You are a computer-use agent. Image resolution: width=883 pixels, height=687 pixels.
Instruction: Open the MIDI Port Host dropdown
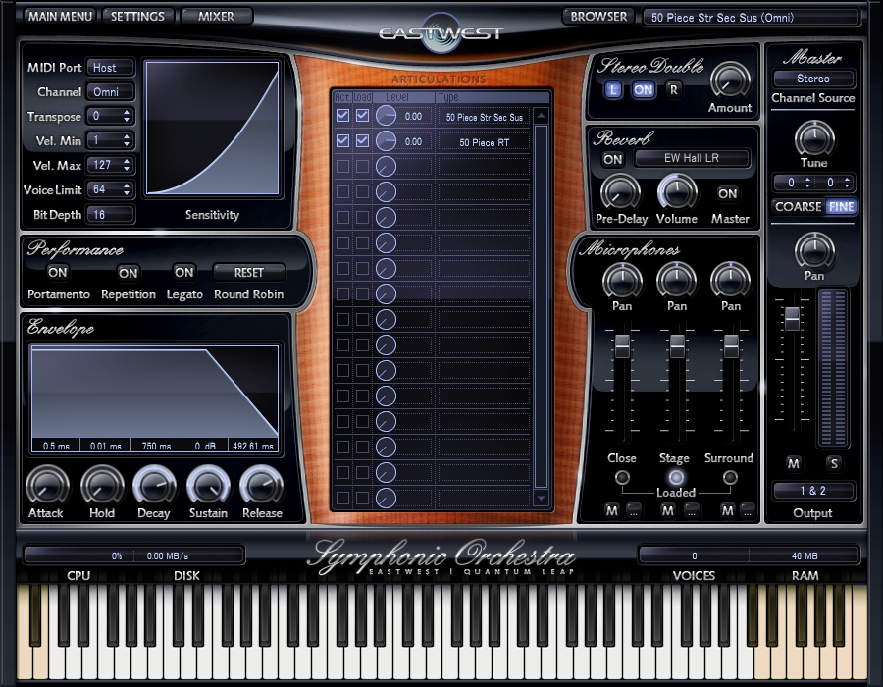click(110, 68)
